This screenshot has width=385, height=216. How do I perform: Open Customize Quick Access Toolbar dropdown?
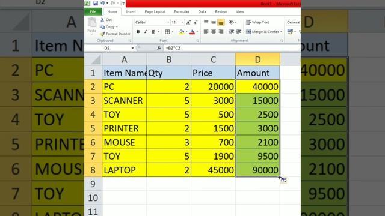pyautogui.click(x=123, y=4)
